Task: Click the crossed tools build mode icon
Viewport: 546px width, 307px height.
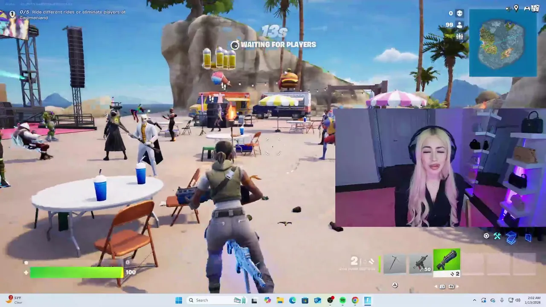Action: [x=497, y=236]
